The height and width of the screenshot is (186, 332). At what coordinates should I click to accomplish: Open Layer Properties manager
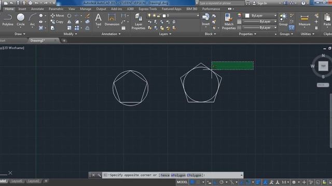pos(139,21)
